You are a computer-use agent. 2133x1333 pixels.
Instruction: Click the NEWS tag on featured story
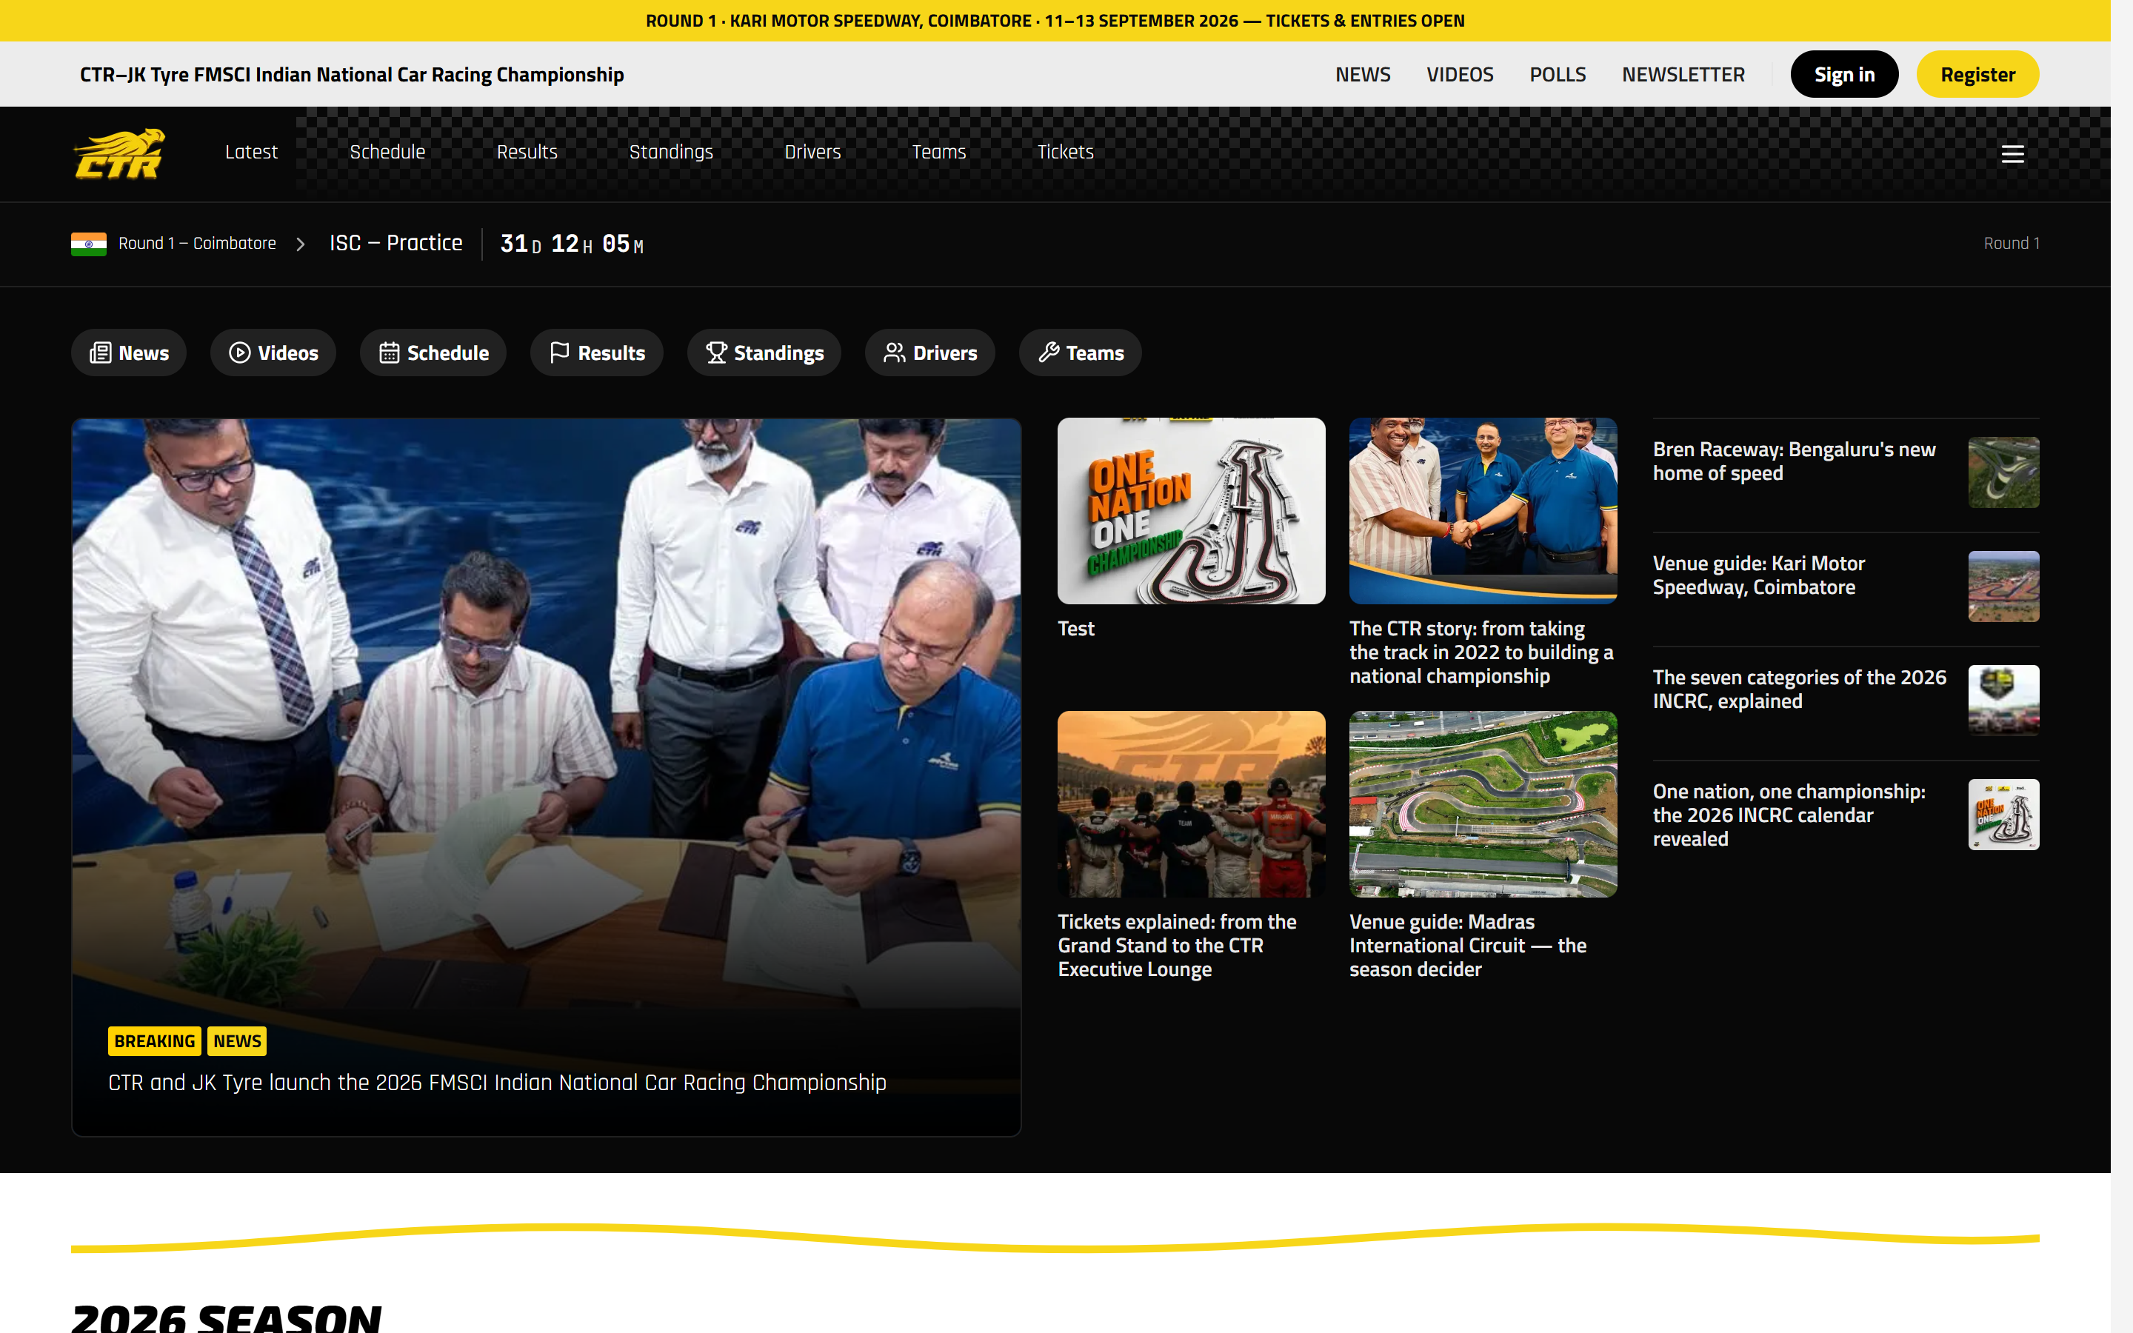pyautogui.click(x=237, y=1041)
